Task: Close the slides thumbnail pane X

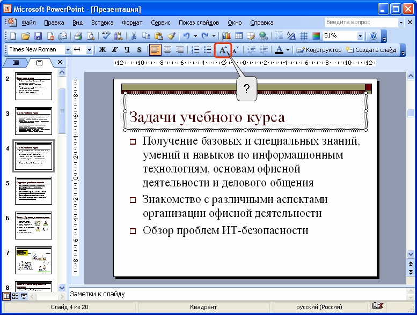Action: 60,62
